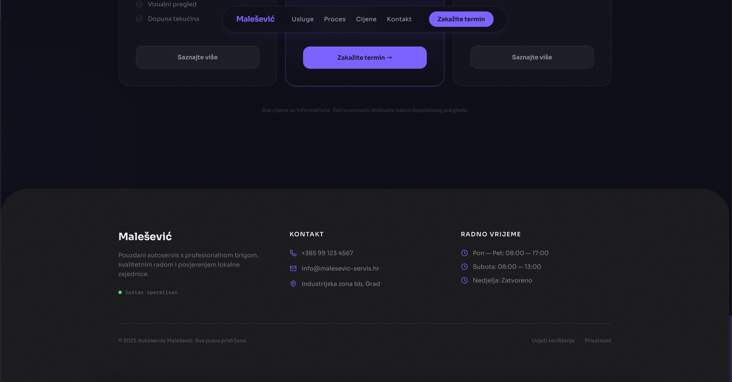
Task: Select Cijene in the navigation bar
Action: [366, 19]
